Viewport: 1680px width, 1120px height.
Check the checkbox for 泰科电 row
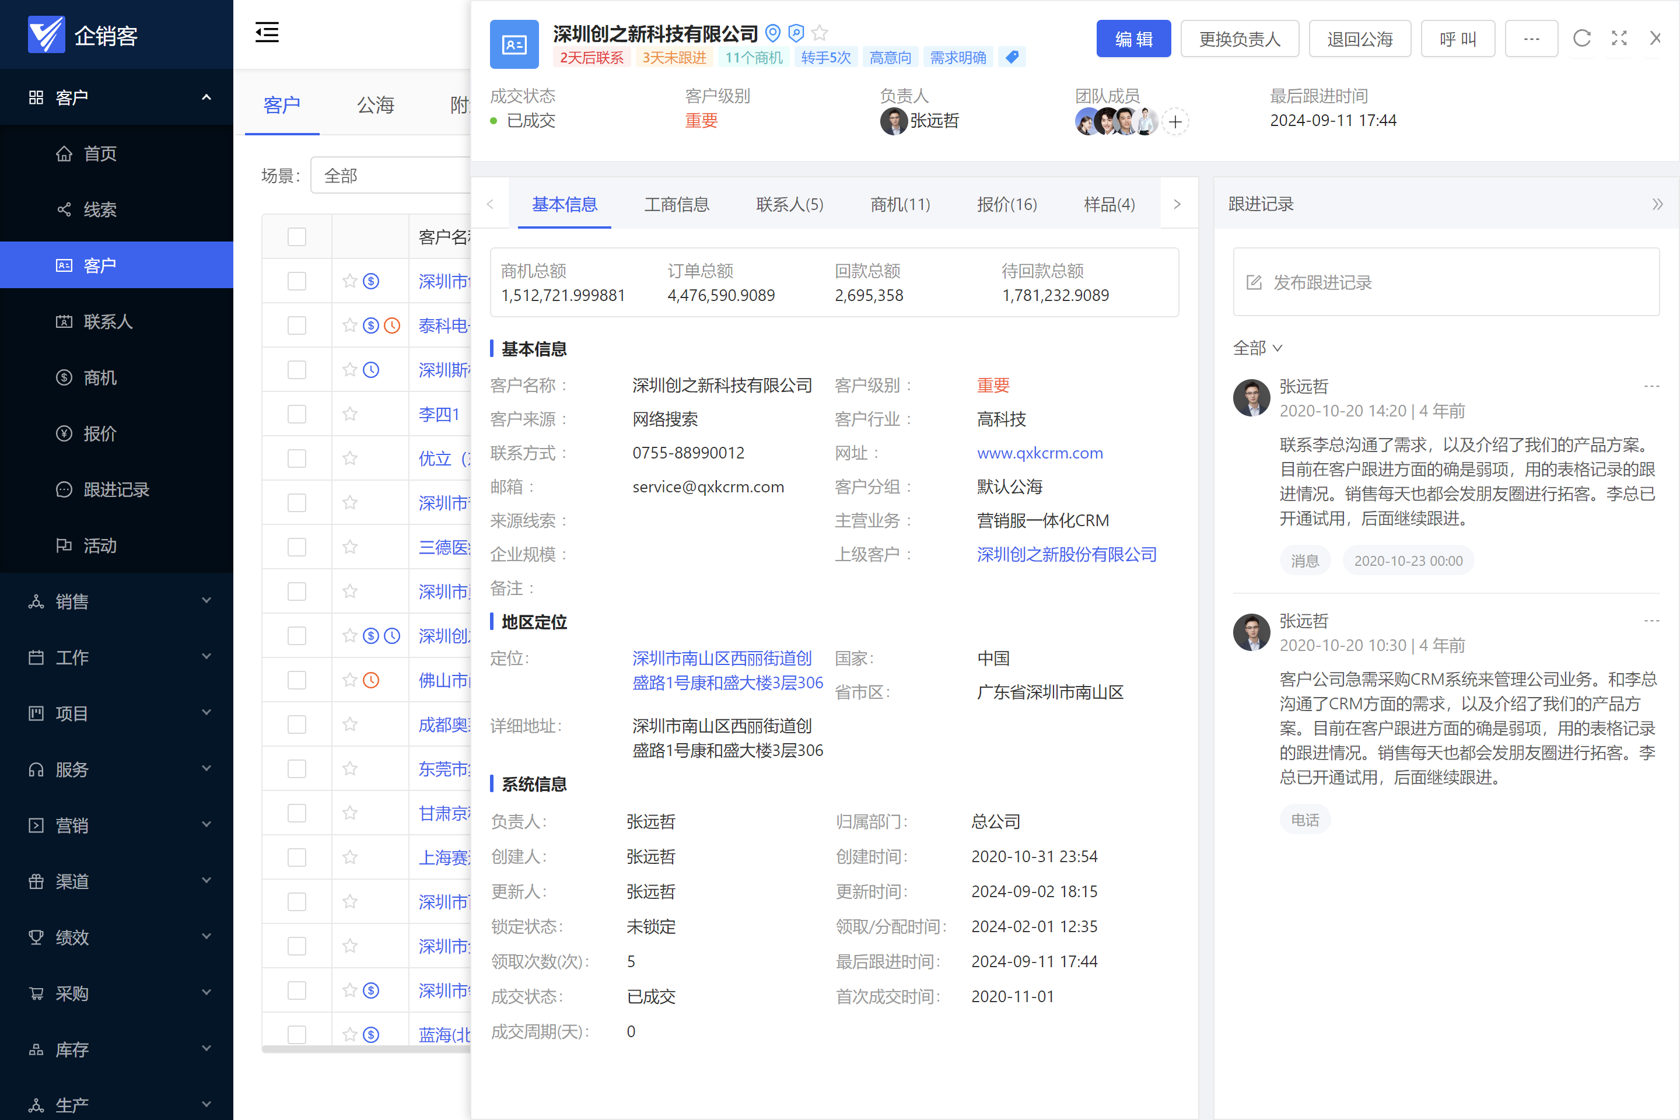pos(296,325)
